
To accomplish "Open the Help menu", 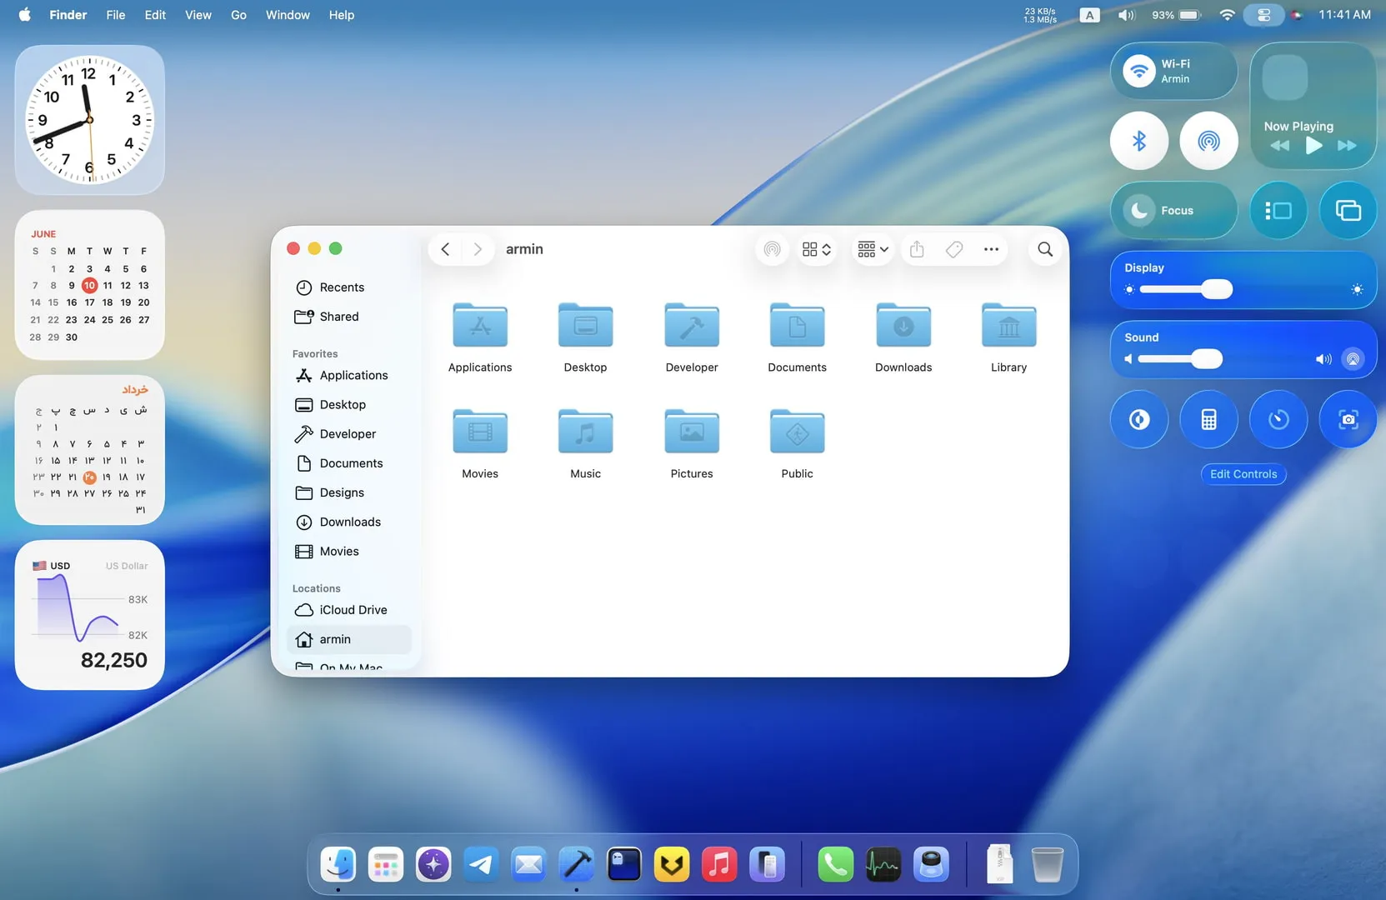I will [x=341, y=15].
